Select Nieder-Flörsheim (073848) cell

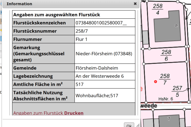click(105, 54)
